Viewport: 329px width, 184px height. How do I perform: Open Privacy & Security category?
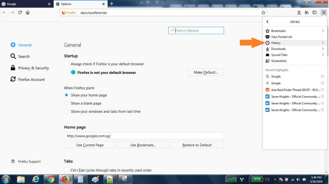pos(30,68)
